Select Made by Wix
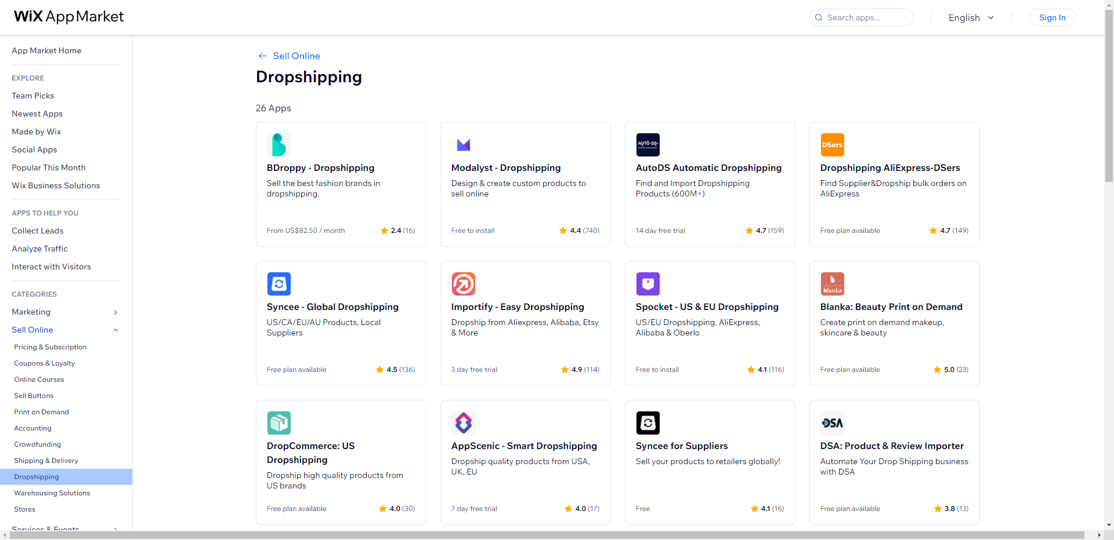Viewport: 1114px width, 540px height. tap(36, 132)
